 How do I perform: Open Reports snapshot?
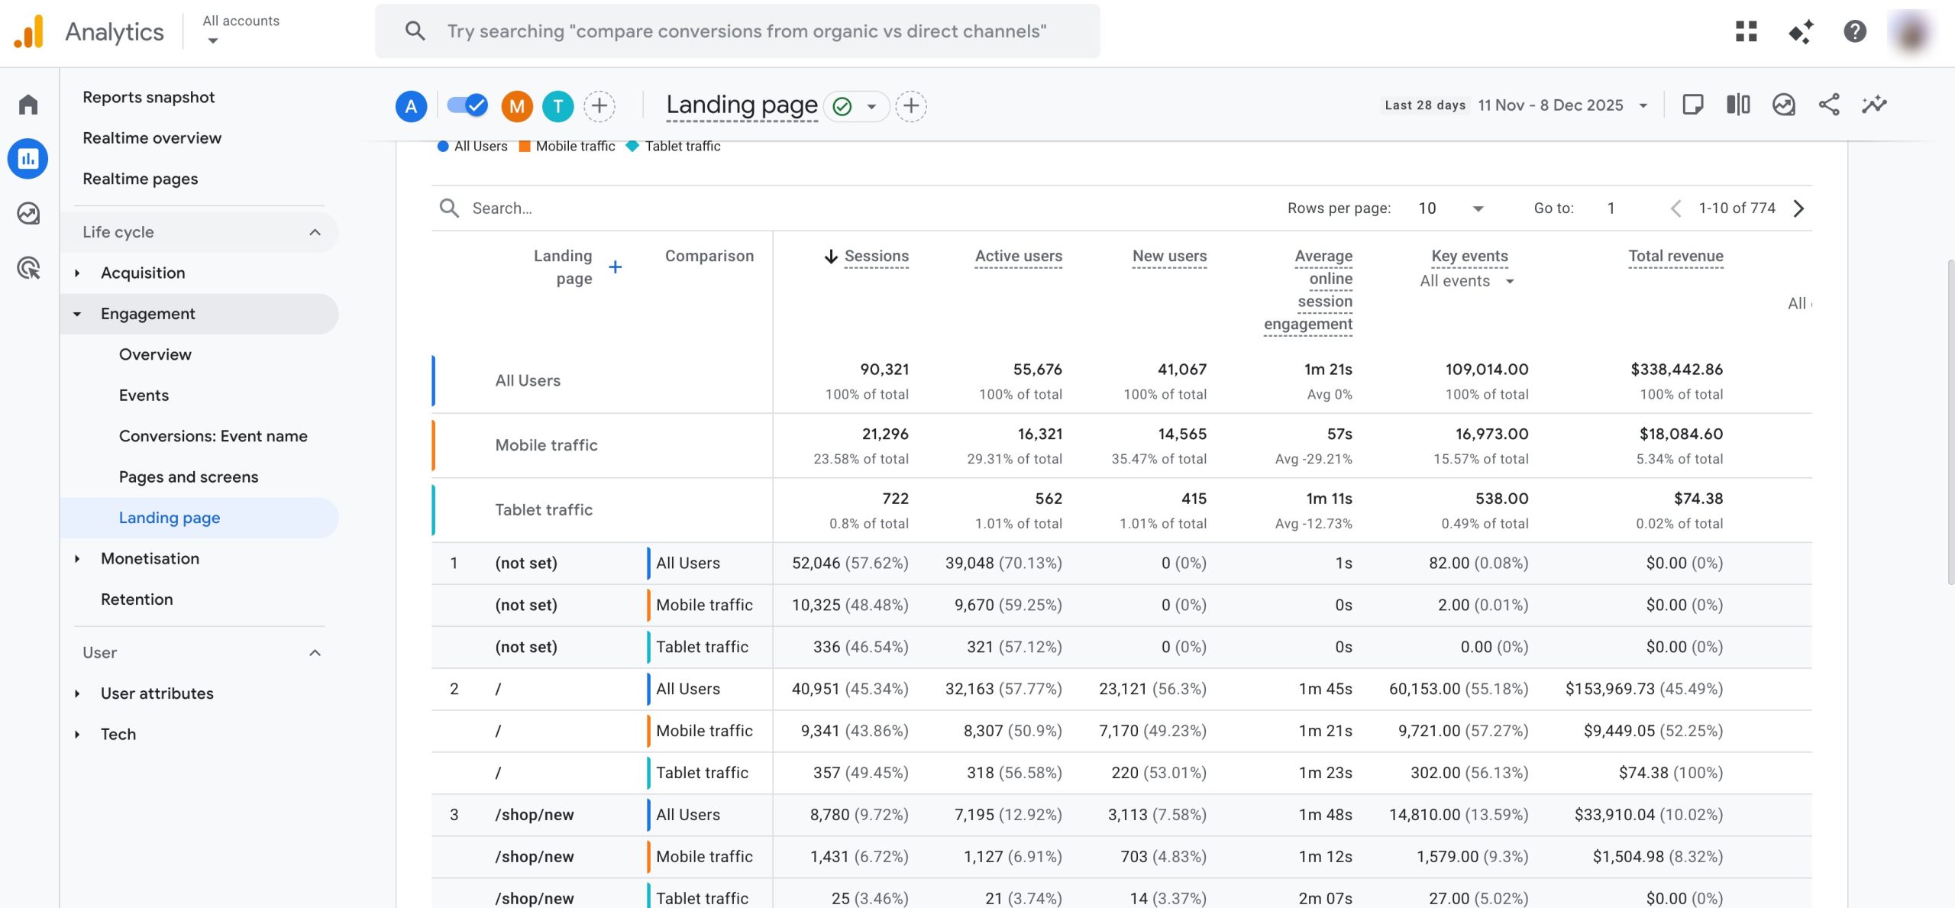tap(149, 96)
